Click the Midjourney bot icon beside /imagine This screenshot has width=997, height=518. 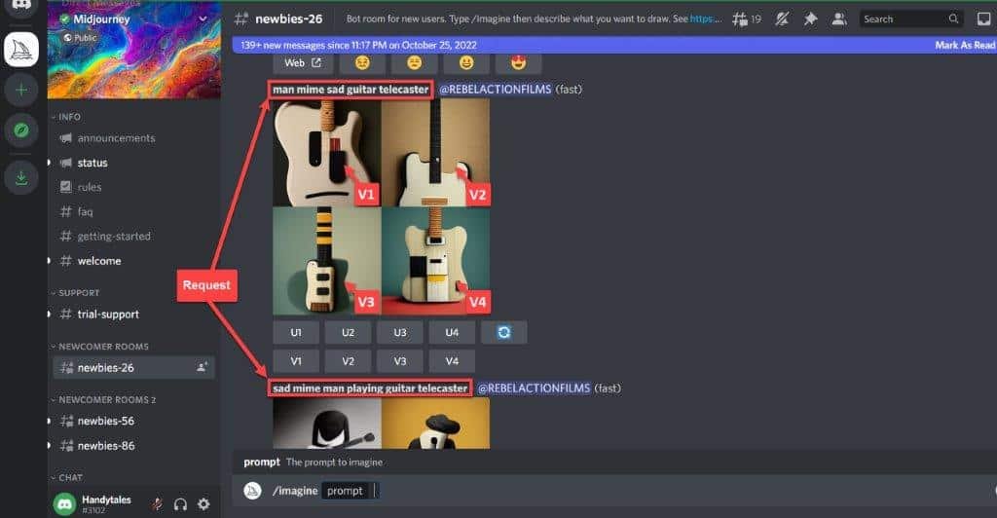[252, 491]
